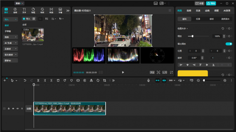This screenshot has width=236, height=132.
Task: Switch to the 音频 tab
Action: click(x=189, y=10)
